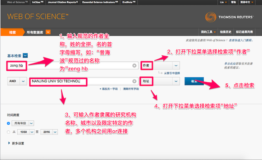
Task: Click the search suggestions tip 单击此处获取有关改善检索的建议
Action: click(238, 65)
